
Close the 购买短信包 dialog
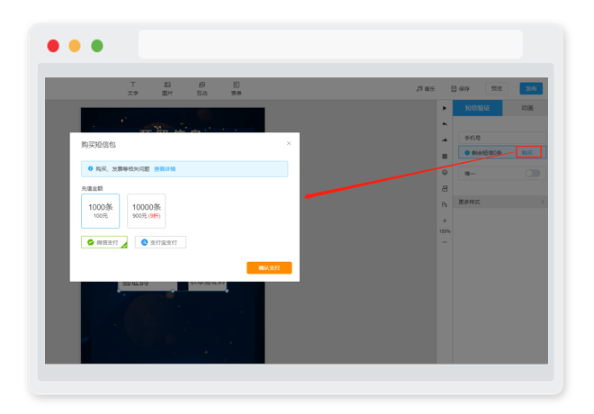pyautogui.click(x=289, y=143)
